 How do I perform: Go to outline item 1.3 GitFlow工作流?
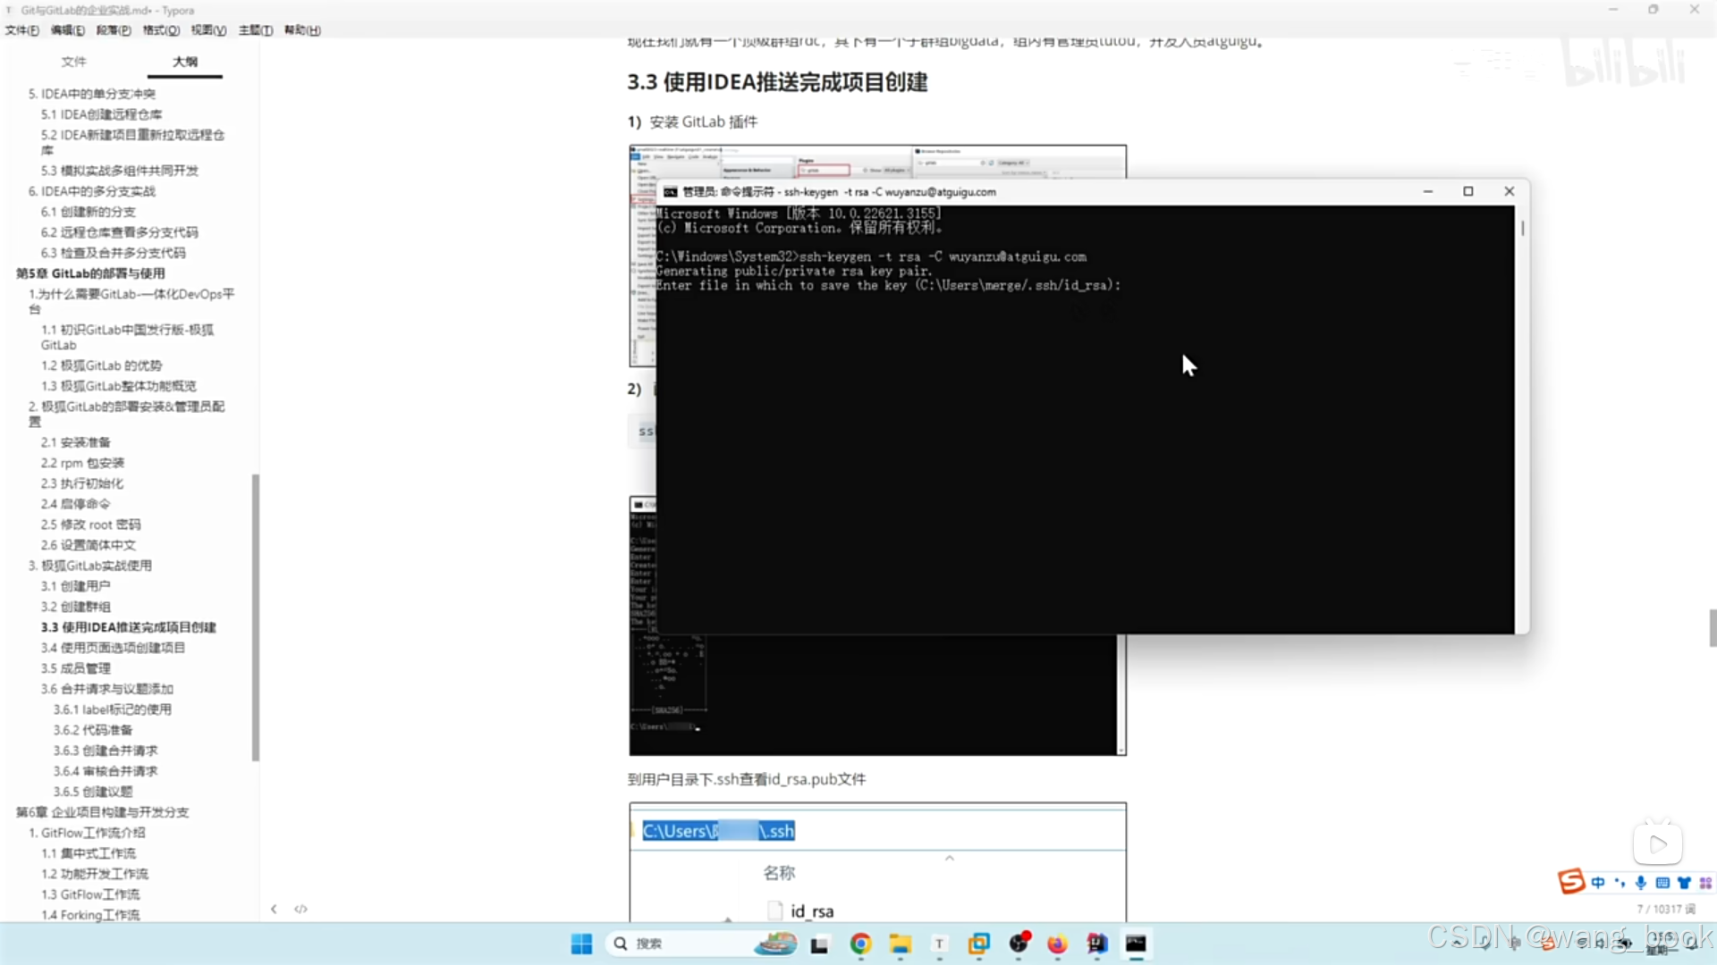point(89,894)
